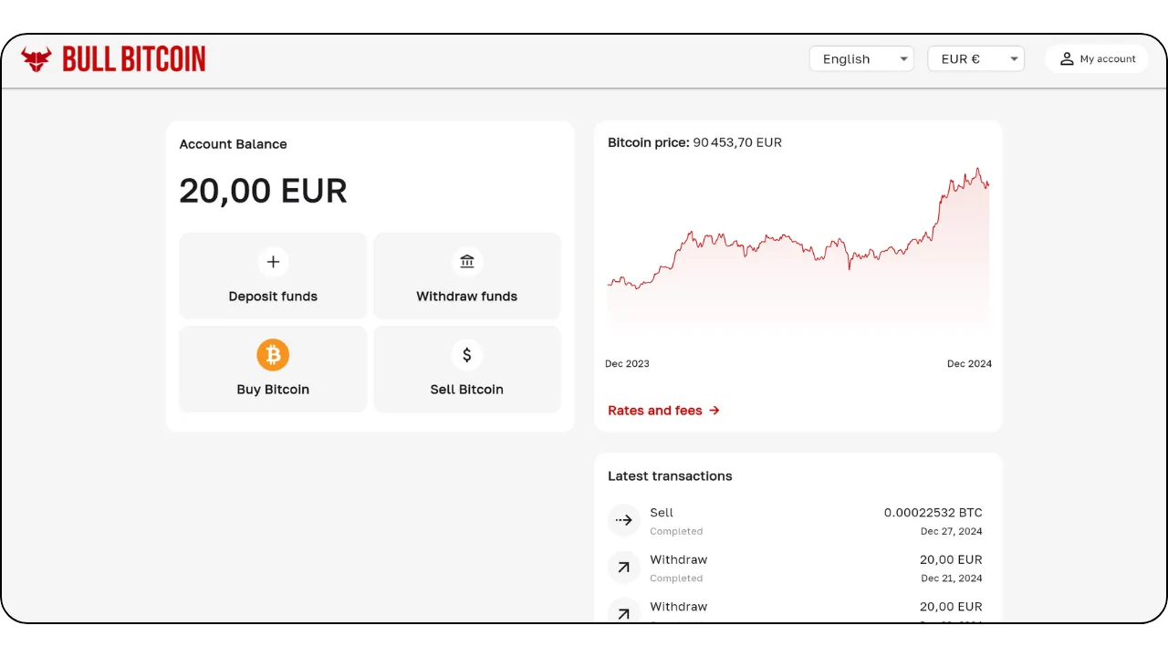This screenshot has height=657, width=1168.
Task: Click the Bull Bitcoin bull logo icon
Action: [x=36, y=59]
